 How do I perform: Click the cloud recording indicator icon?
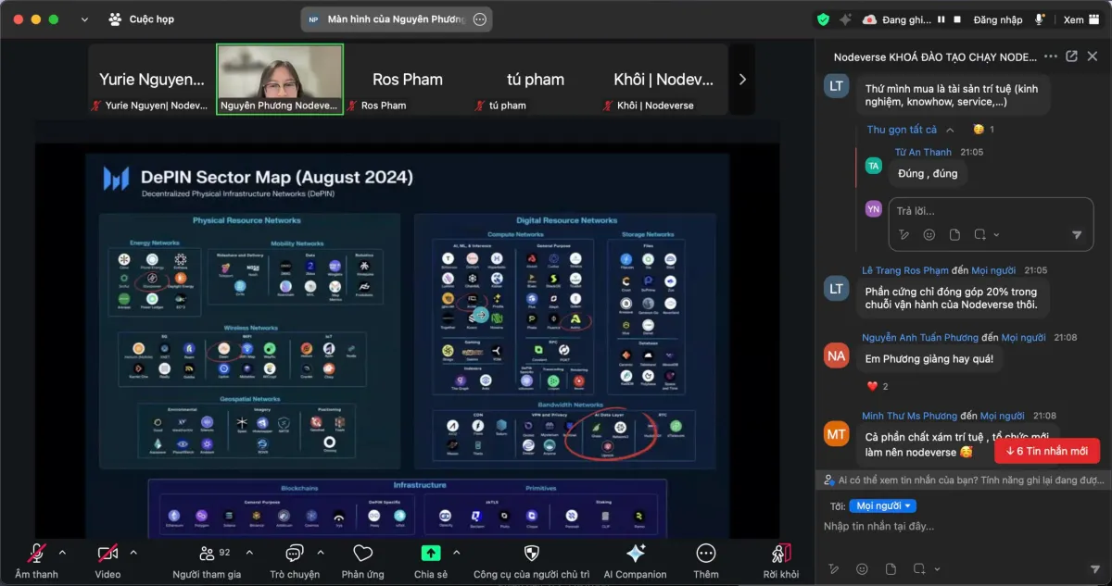click(x=870, y=19)
